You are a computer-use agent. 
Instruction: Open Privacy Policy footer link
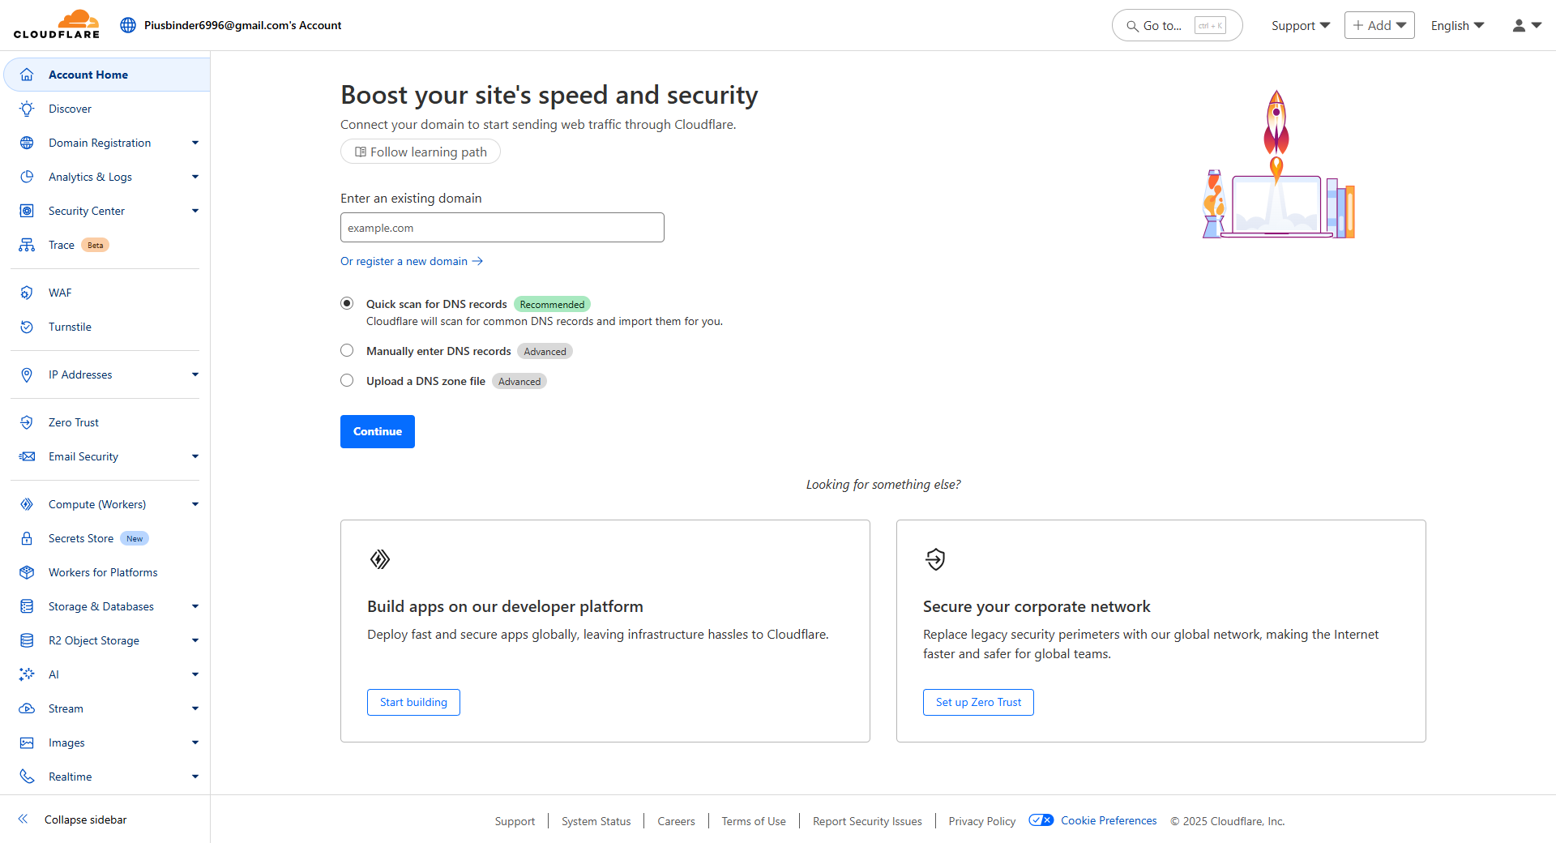[982, 821]
